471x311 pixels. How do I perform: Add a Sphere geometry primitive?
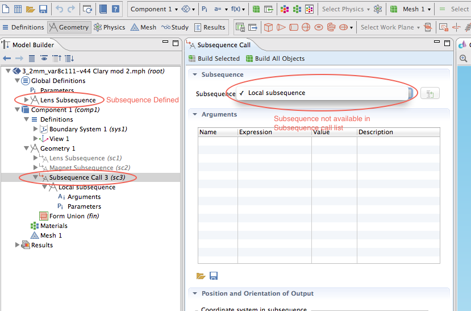[306, 27]
